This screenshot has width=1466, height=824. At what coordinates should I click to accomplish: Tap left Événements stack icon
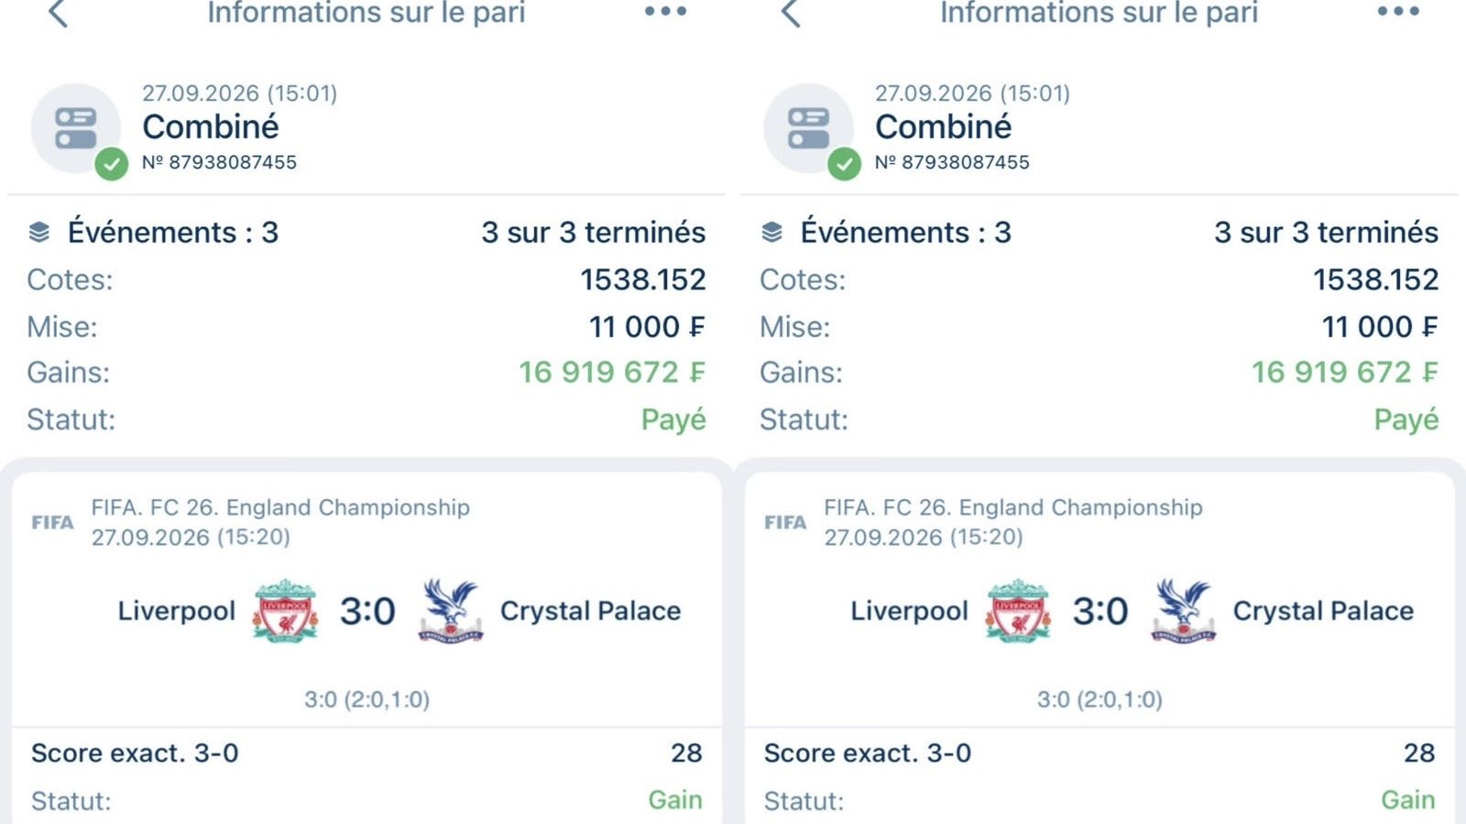coord(39,233)
